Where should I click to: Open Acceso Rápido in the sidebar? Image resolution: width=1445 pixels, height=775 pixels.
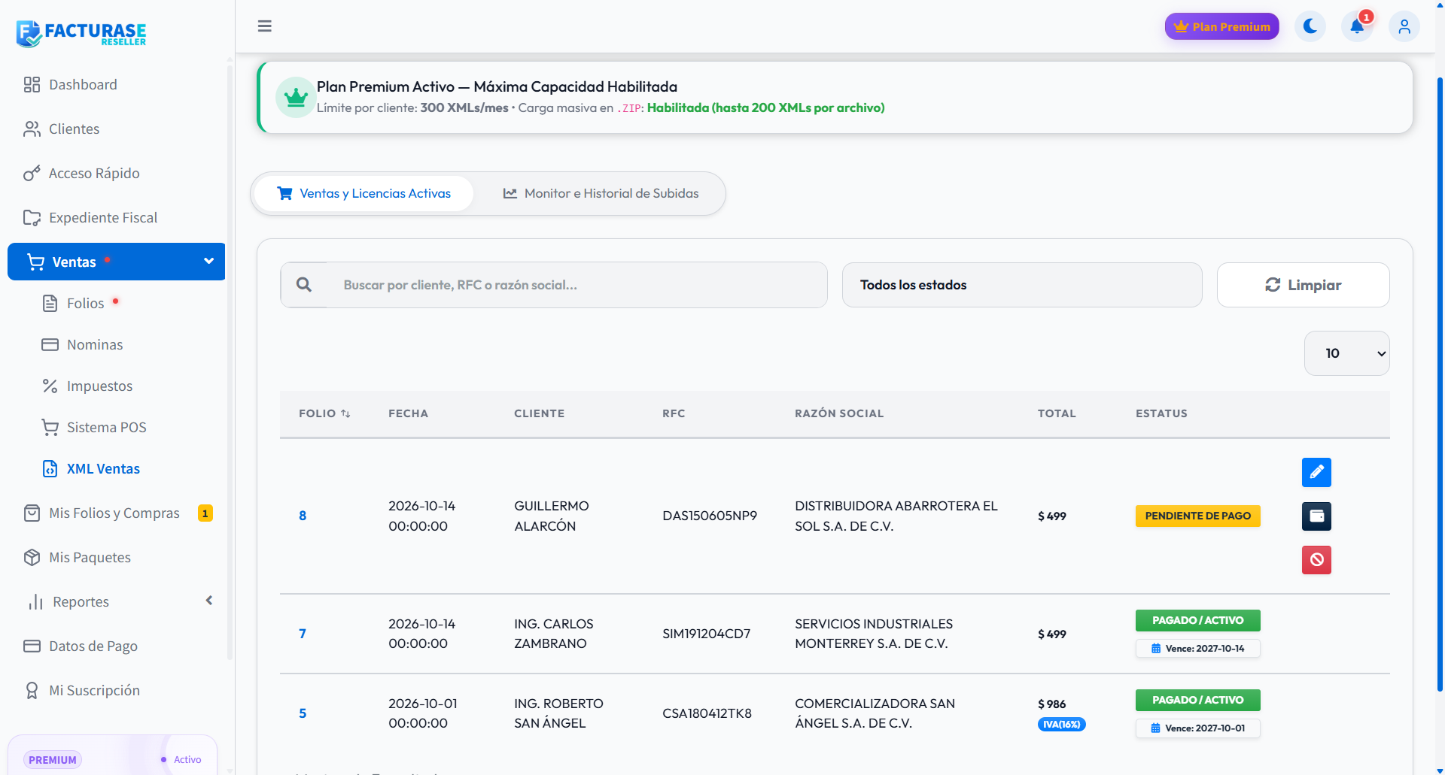pyautogui.click(x=117, y=174)
